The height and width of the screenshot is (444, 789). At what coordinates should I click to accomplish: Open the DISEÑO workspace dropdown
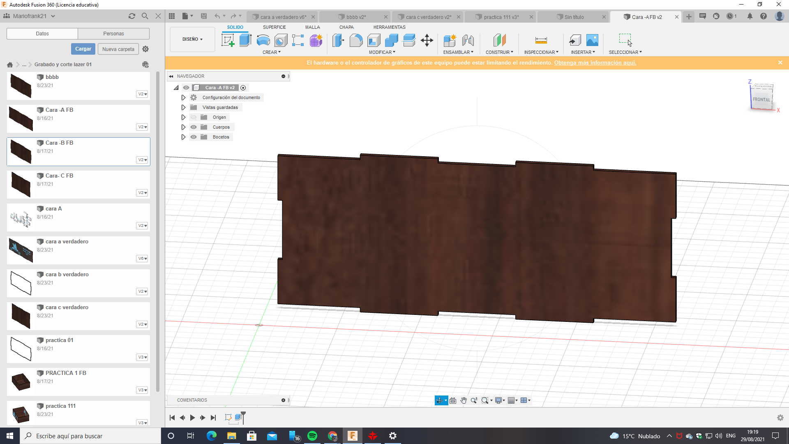pos(192,39)
